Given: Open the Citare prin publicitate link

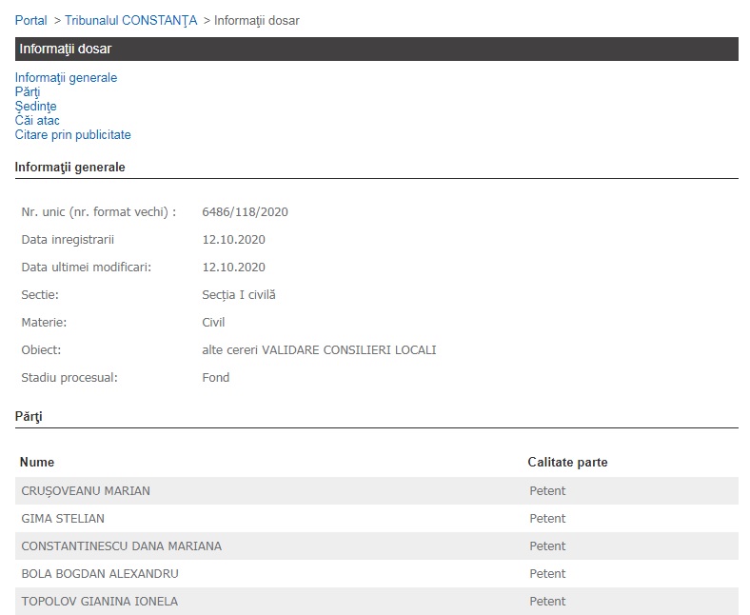Looking at the screenshot, I should click(x=72, y=135).
